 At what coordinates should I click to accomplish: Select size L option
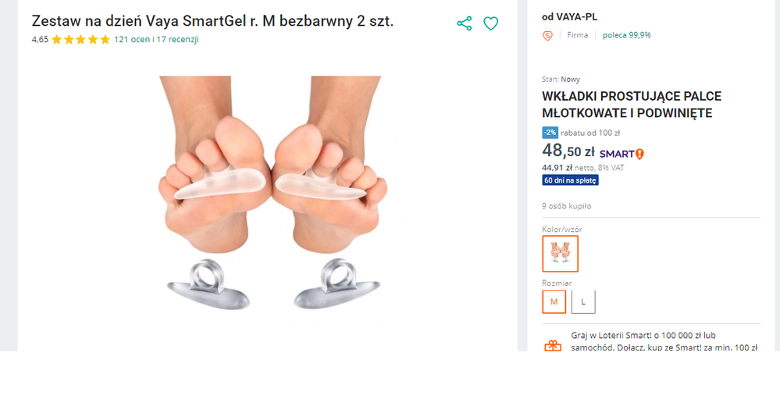583,301
